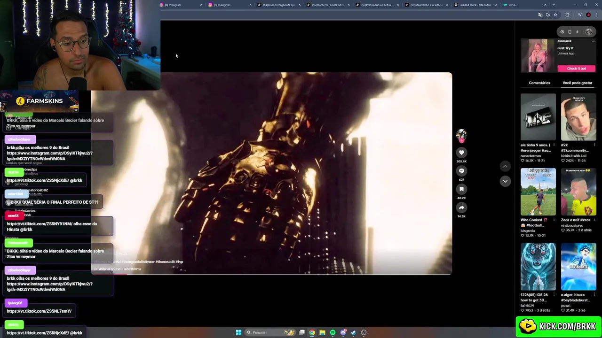Open the ZS5NY91NM TikTok link in chat

tap(39, 224)
